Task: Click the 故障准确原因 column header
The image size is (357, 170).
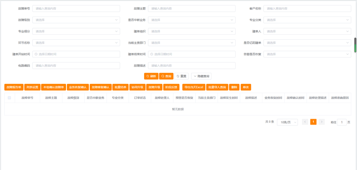Action: click(340, 98)
